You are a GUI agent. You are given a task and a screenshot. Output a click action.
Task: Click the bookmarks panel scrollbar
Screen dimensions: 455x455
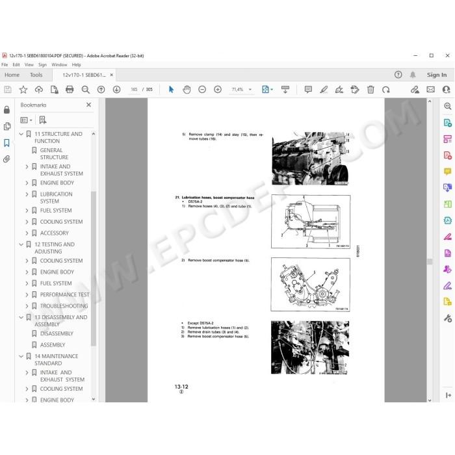[93, 268]
